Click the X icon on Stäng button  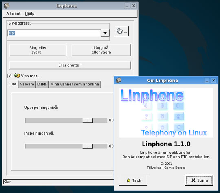(193, 180)
